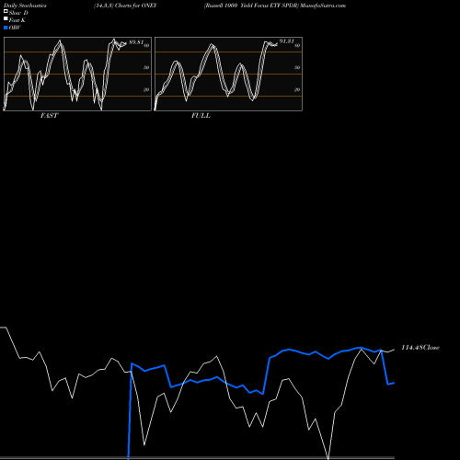
Task: Click the Fast K legend swatch
Action: (x=6, y=18)
